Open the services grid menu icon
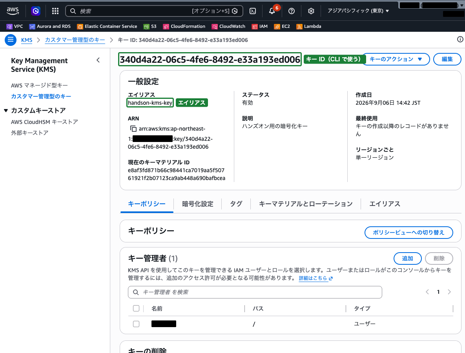Screen dimensions: 465x353 (x=55, y=11)
